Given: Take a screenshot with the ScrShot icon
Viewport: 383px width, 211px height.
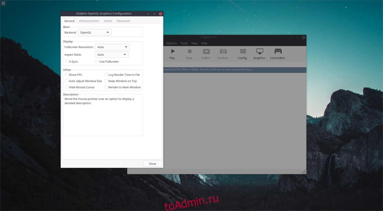Looking at the screenshot, I should (x=223, y=52).
